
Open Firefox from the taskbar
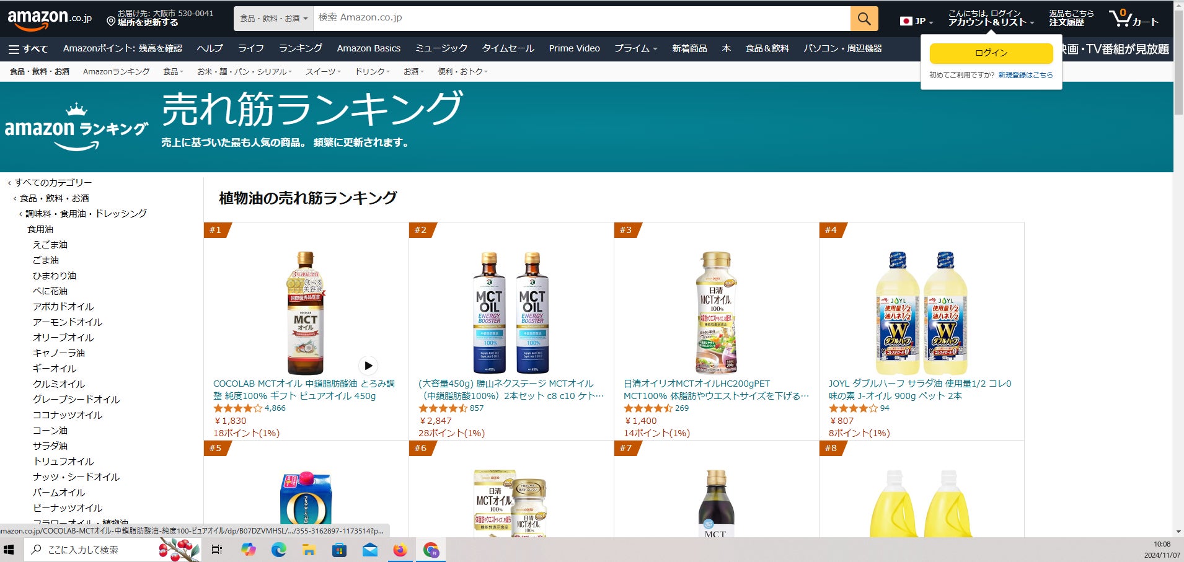click(x=400, y=550)
